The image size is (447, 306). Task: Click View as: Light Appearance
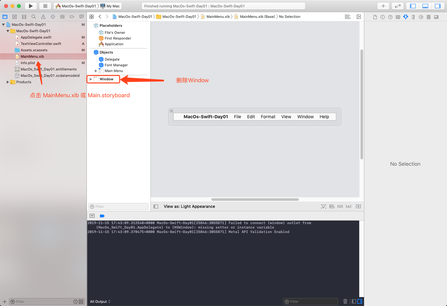tap(189, 207)
